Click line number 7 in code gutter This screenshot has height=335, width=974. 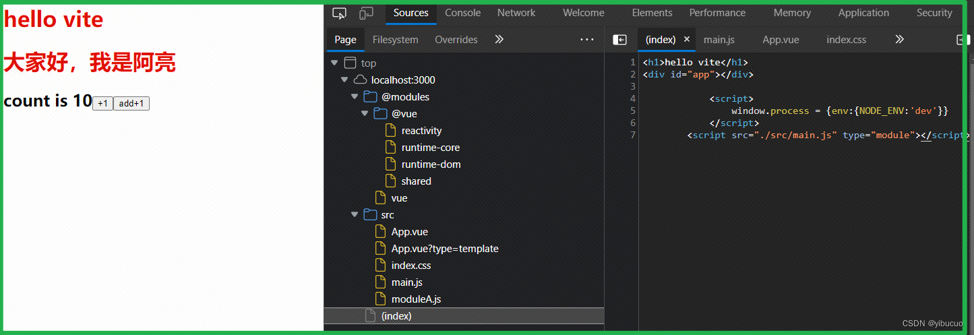click(x=632, y=135)
